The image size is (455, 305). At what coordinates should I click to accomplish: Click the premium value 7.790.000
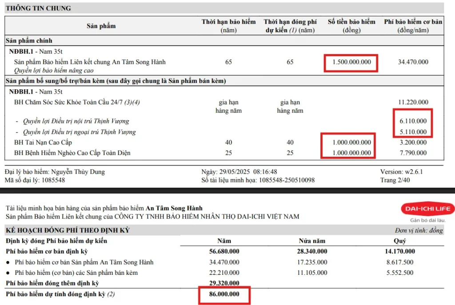point(413,153)
